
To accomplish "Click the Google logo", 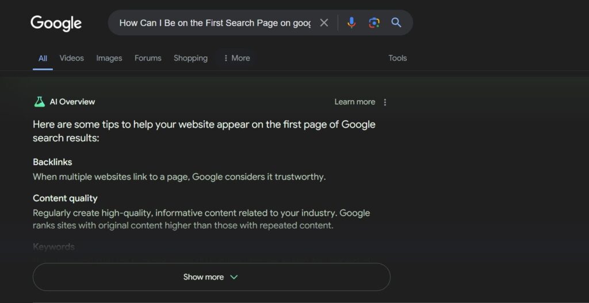I will click(56, 23).
